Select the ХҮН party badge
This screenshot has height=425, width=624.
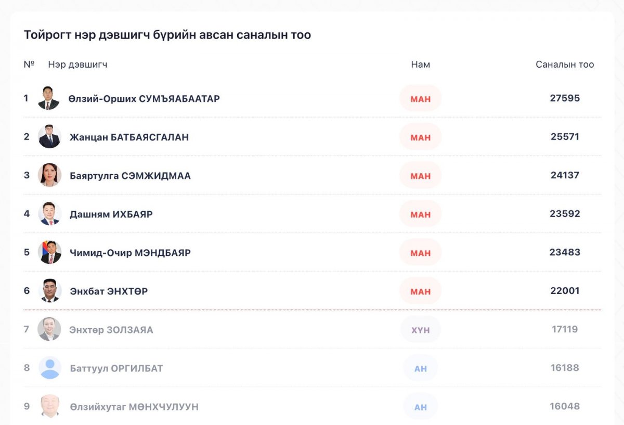[x=420, y=330]
